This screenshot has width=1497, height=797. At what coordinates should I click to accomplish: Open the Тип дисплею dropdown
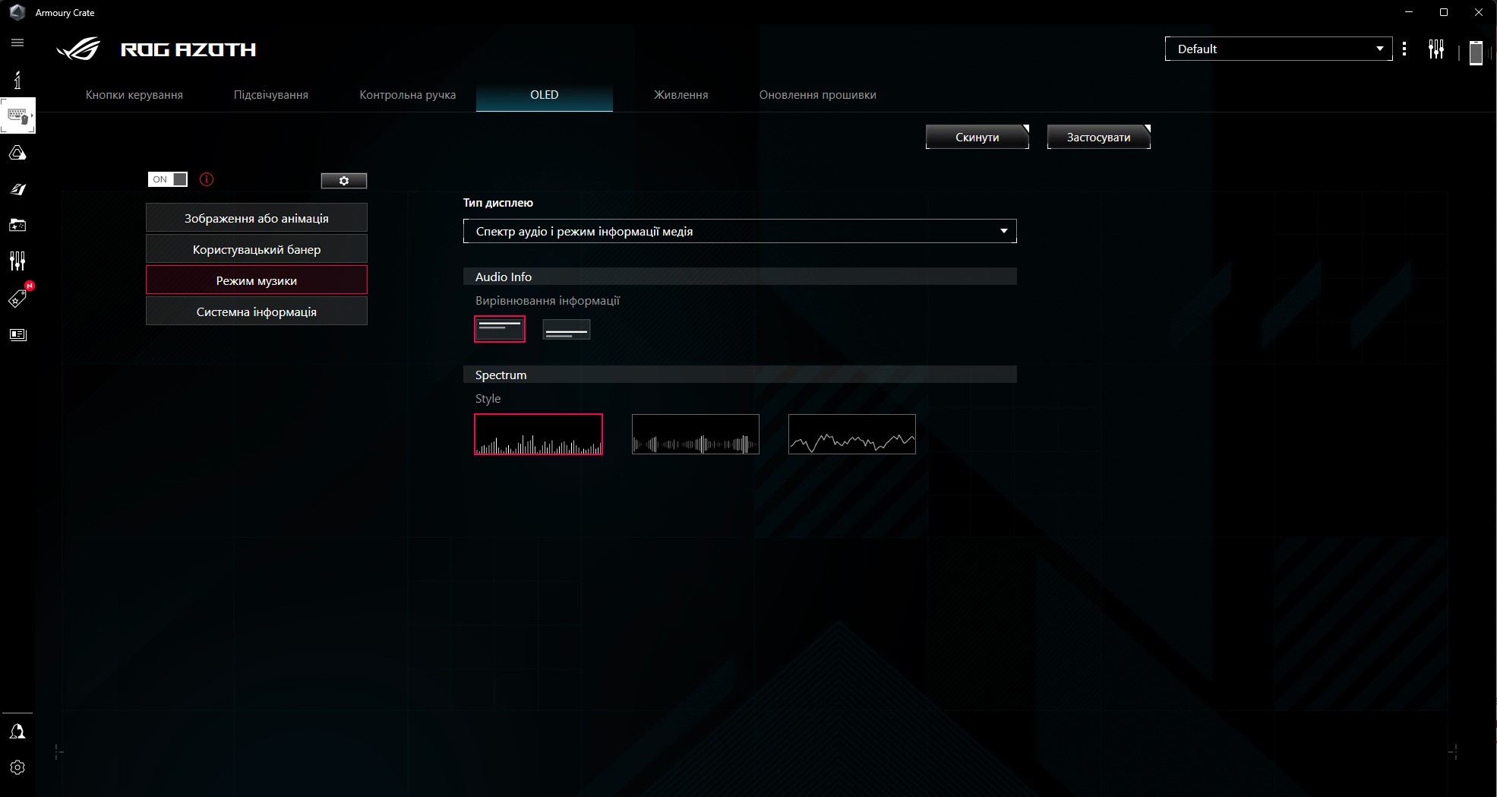click(x=739, y=231)
